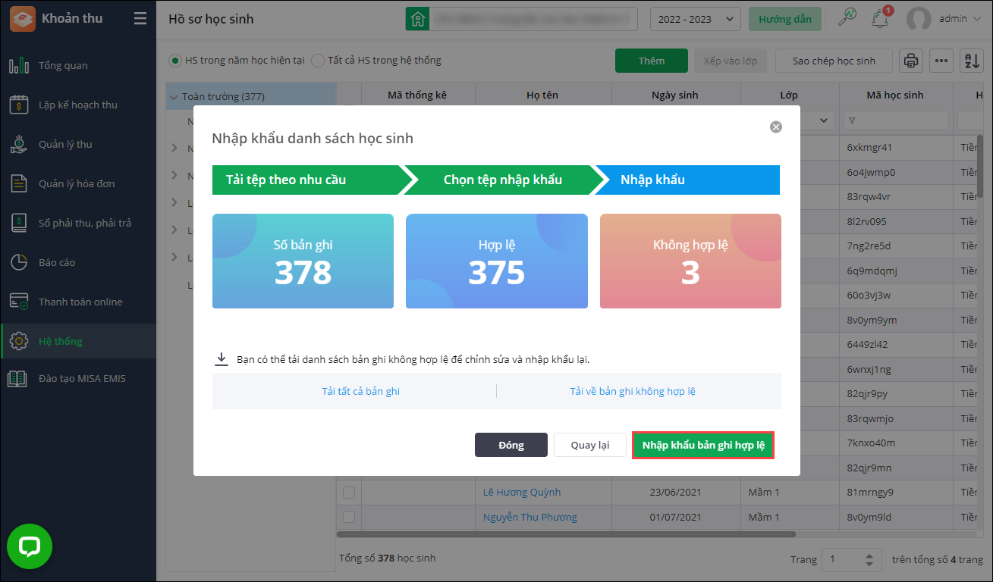Viewport: 993px width, 582px height.
Task: Tick the checkbox for Lê Hương Quỳnh
Action: point(349,493)
